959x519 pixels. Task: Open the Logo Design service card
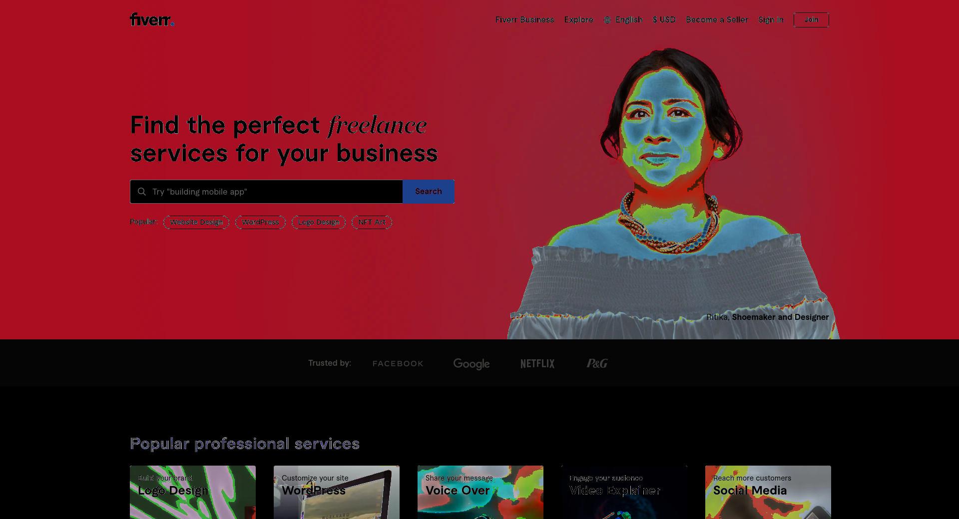point(193,492)
